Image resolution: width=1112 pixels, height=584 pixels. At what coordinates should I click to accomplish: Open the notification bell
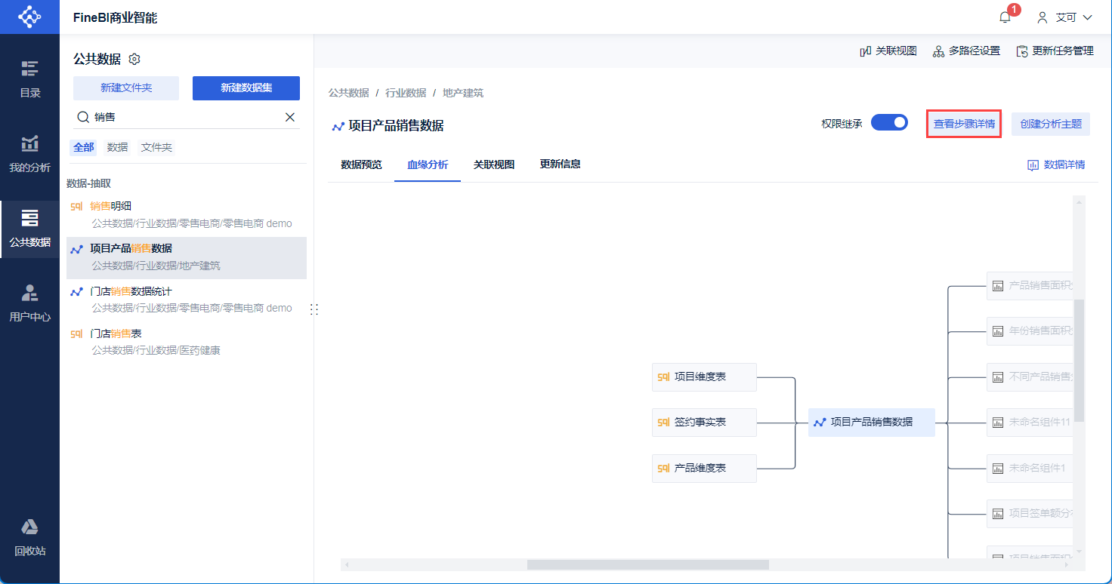(x=1005, y=17)
